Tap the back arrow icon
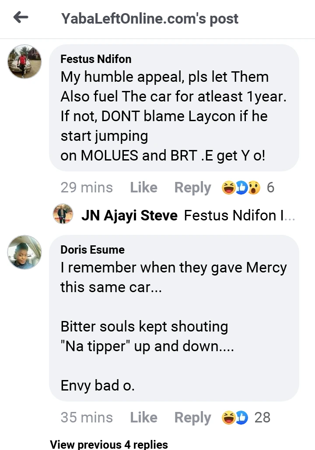The width and height of the screenshot is (315, 450). (21, 18)
